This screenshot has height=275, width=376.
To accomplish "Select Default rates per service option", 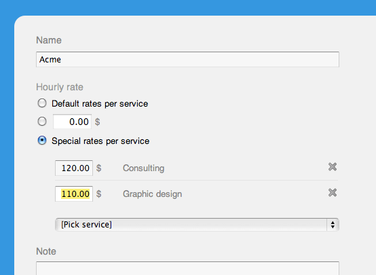I will click(42, 103).
